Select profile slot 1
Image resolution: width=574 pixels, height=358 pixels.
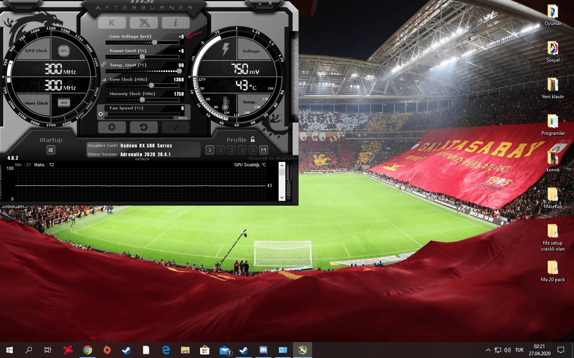pos(210,150)
